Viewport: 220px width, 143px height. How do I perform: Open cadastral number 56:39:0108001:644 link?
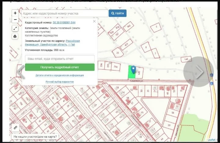pos(64,23)
